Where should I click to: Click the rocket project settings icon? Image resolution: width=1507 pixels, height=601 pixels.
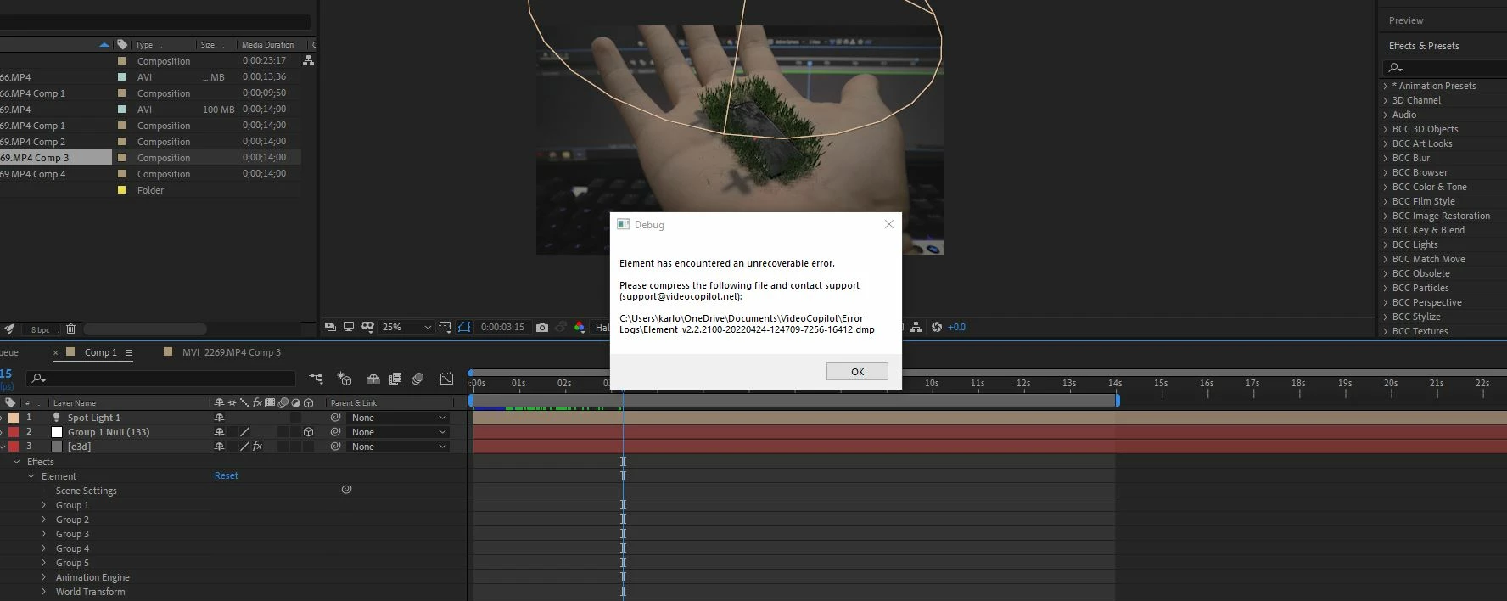click(x=9, y=329)
